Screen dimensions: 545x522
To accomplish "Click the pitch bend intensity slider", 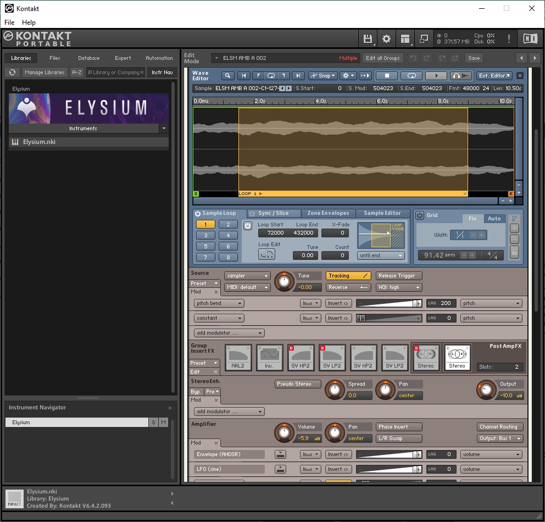I will [388, 303].
